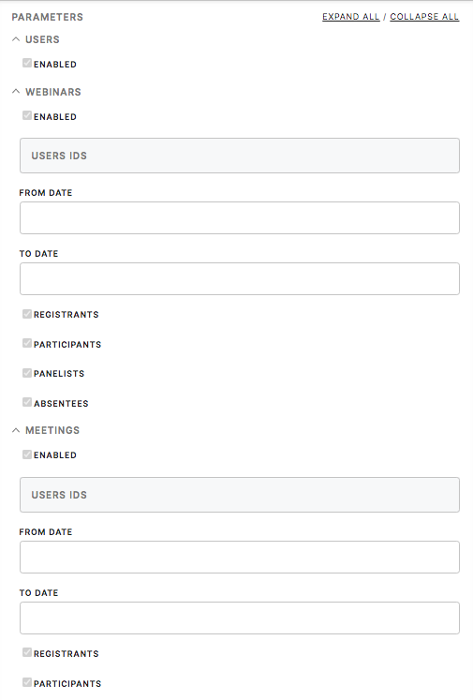This screenshot has width=473, height=700.
Task: Toggle Meetings Participants checkbox
Action: [x=27, y=682]
